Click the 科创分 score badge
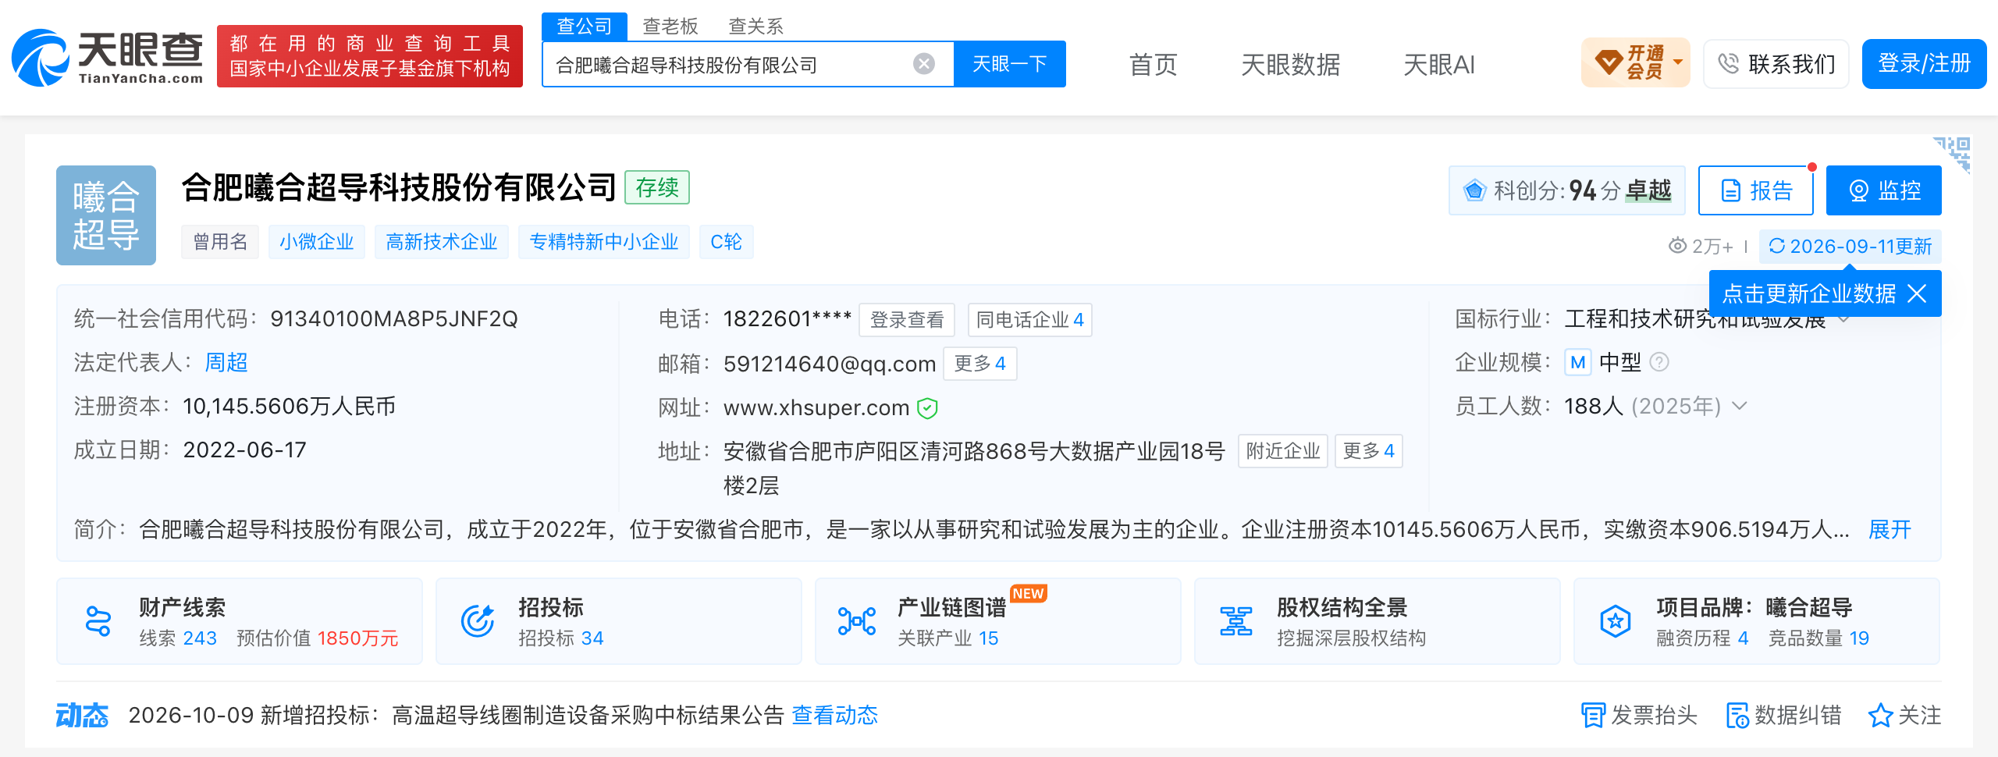This screenshot has height=757, width=1998. (x=1567, y=190)
